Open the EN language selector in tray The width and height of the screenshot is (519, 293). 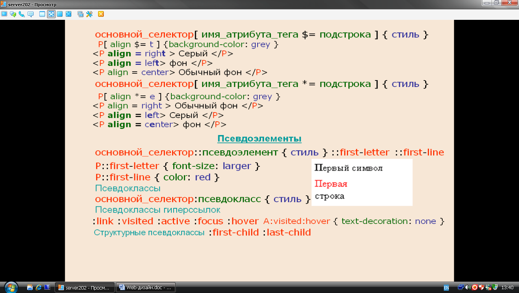446,287
